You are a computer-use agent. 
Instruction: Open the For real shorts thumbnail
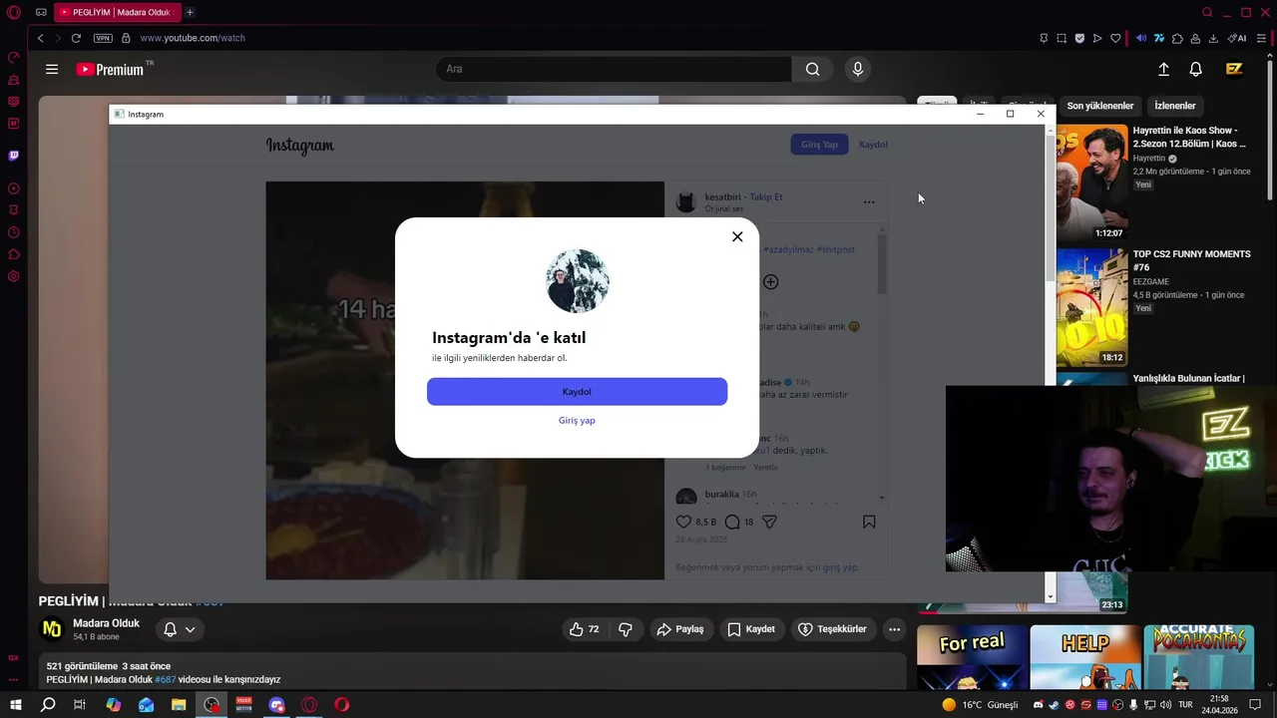[972, 657]
